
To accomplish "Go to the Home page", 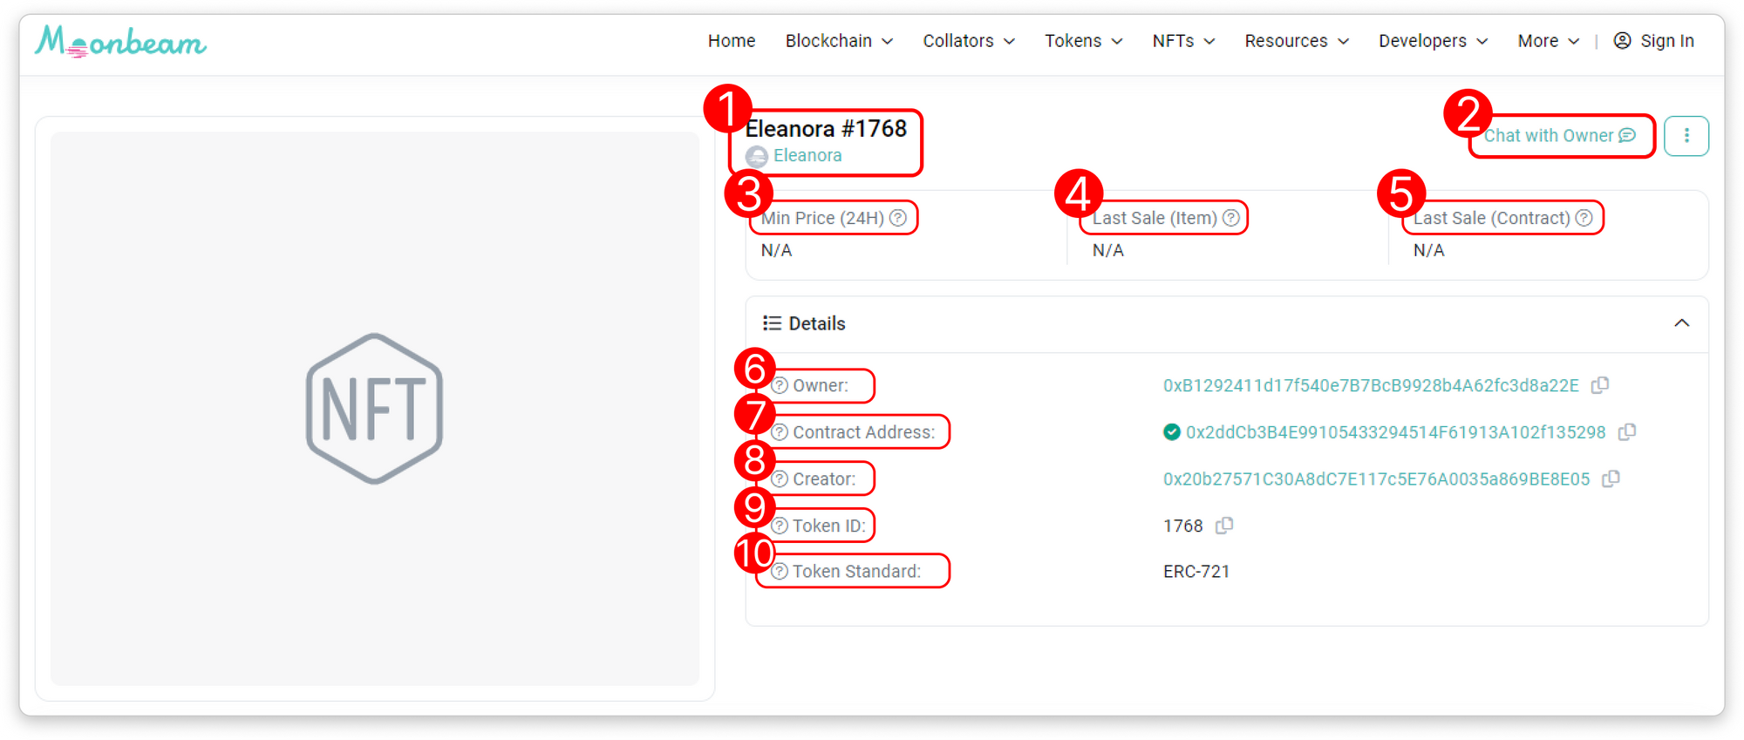I will [x=731, y=41].
